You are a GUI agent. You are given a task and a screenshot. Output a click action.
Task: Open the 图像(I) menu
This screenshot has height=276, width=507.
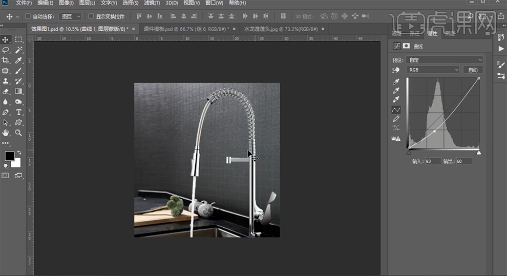tap(66, 3)
